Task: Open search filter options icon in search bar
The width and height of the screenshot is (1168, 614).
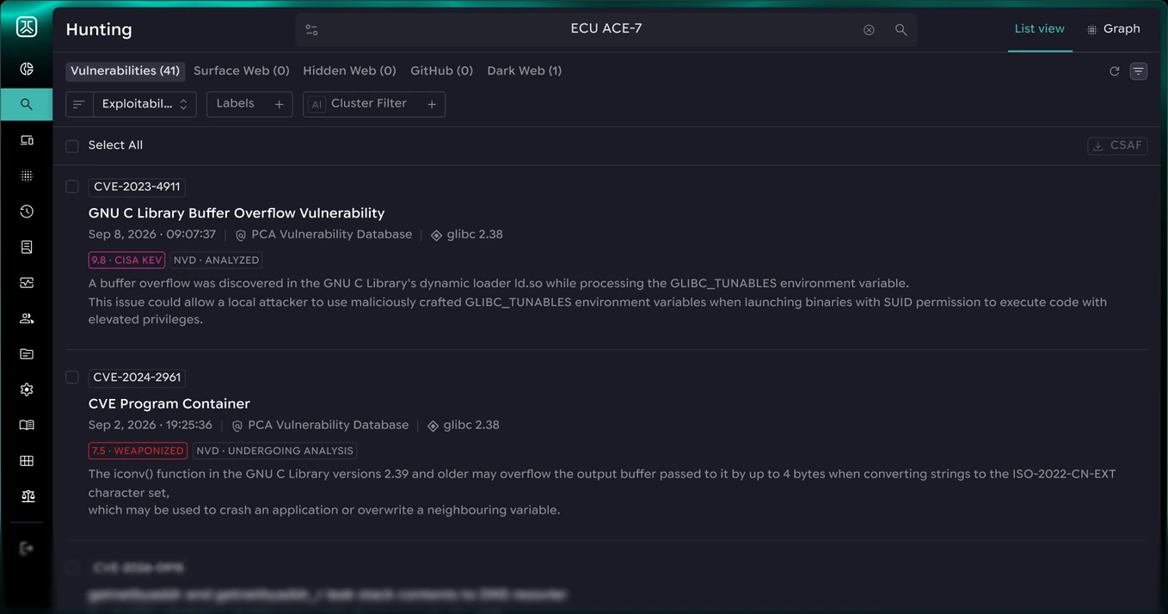Action: point(311,30)
